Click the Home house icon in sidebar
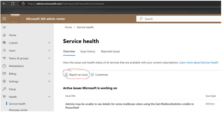Screen dimensions: 223x125 pyautogui.click(x=4, y=35)
